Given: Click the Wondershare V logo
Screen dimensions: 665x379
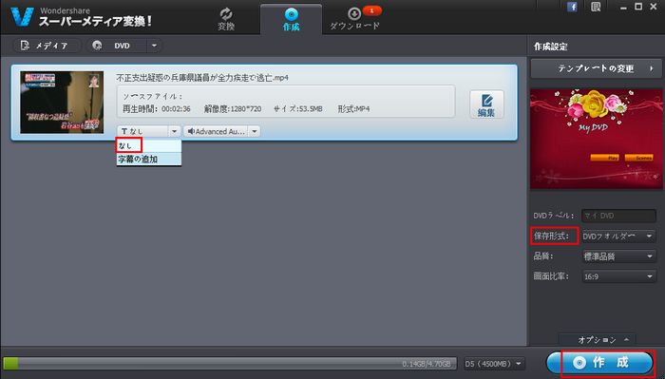Looking at the screenshot, I should [22, 17].
